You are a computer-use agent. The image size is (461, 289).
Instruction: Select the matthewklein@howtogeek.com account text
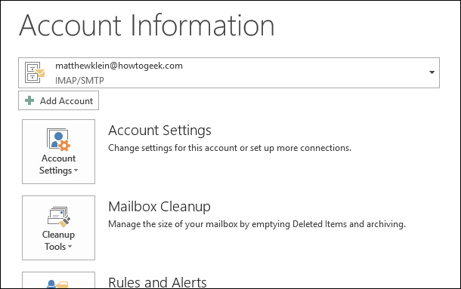coord(119,66)
